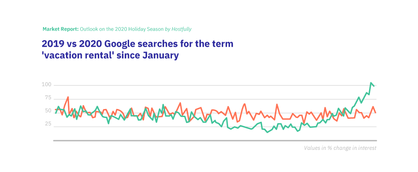
Task: Click the thick gray x-axis baseline
Action: pos(215,140)
